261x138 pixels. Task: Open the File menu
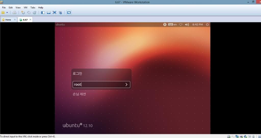tap(4, 7)
